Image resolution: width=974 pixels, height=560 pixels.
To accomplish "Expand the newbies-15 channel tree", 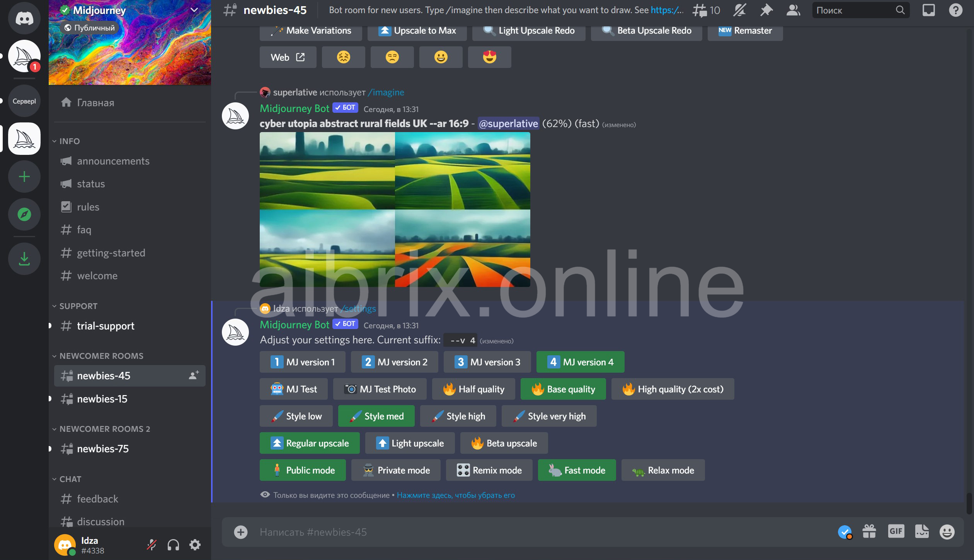I will [x=51, y=398].
